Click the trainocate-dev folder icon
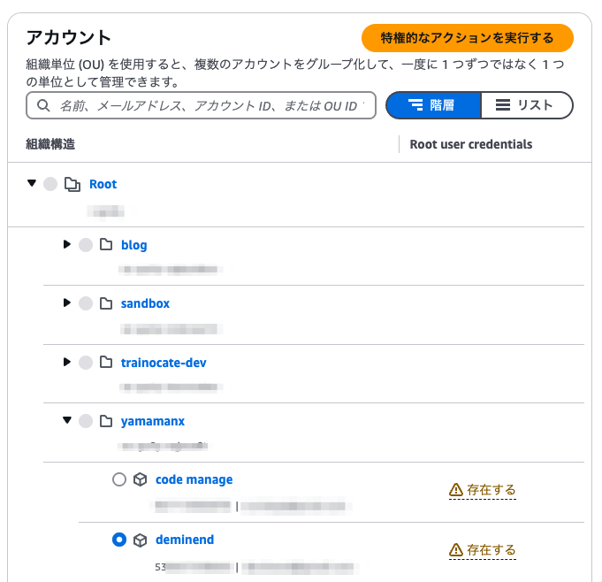Image resolution: width=602 pixels, height=582 pixels. tap(106, 362)
